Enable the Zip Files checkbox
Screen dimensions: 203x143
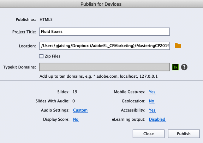tap(41, 56)
